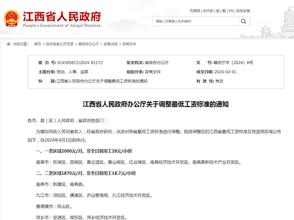294x220 pixels.
Task: Switch to simplified Chinese 简
Action: click(x=219, y=10)
